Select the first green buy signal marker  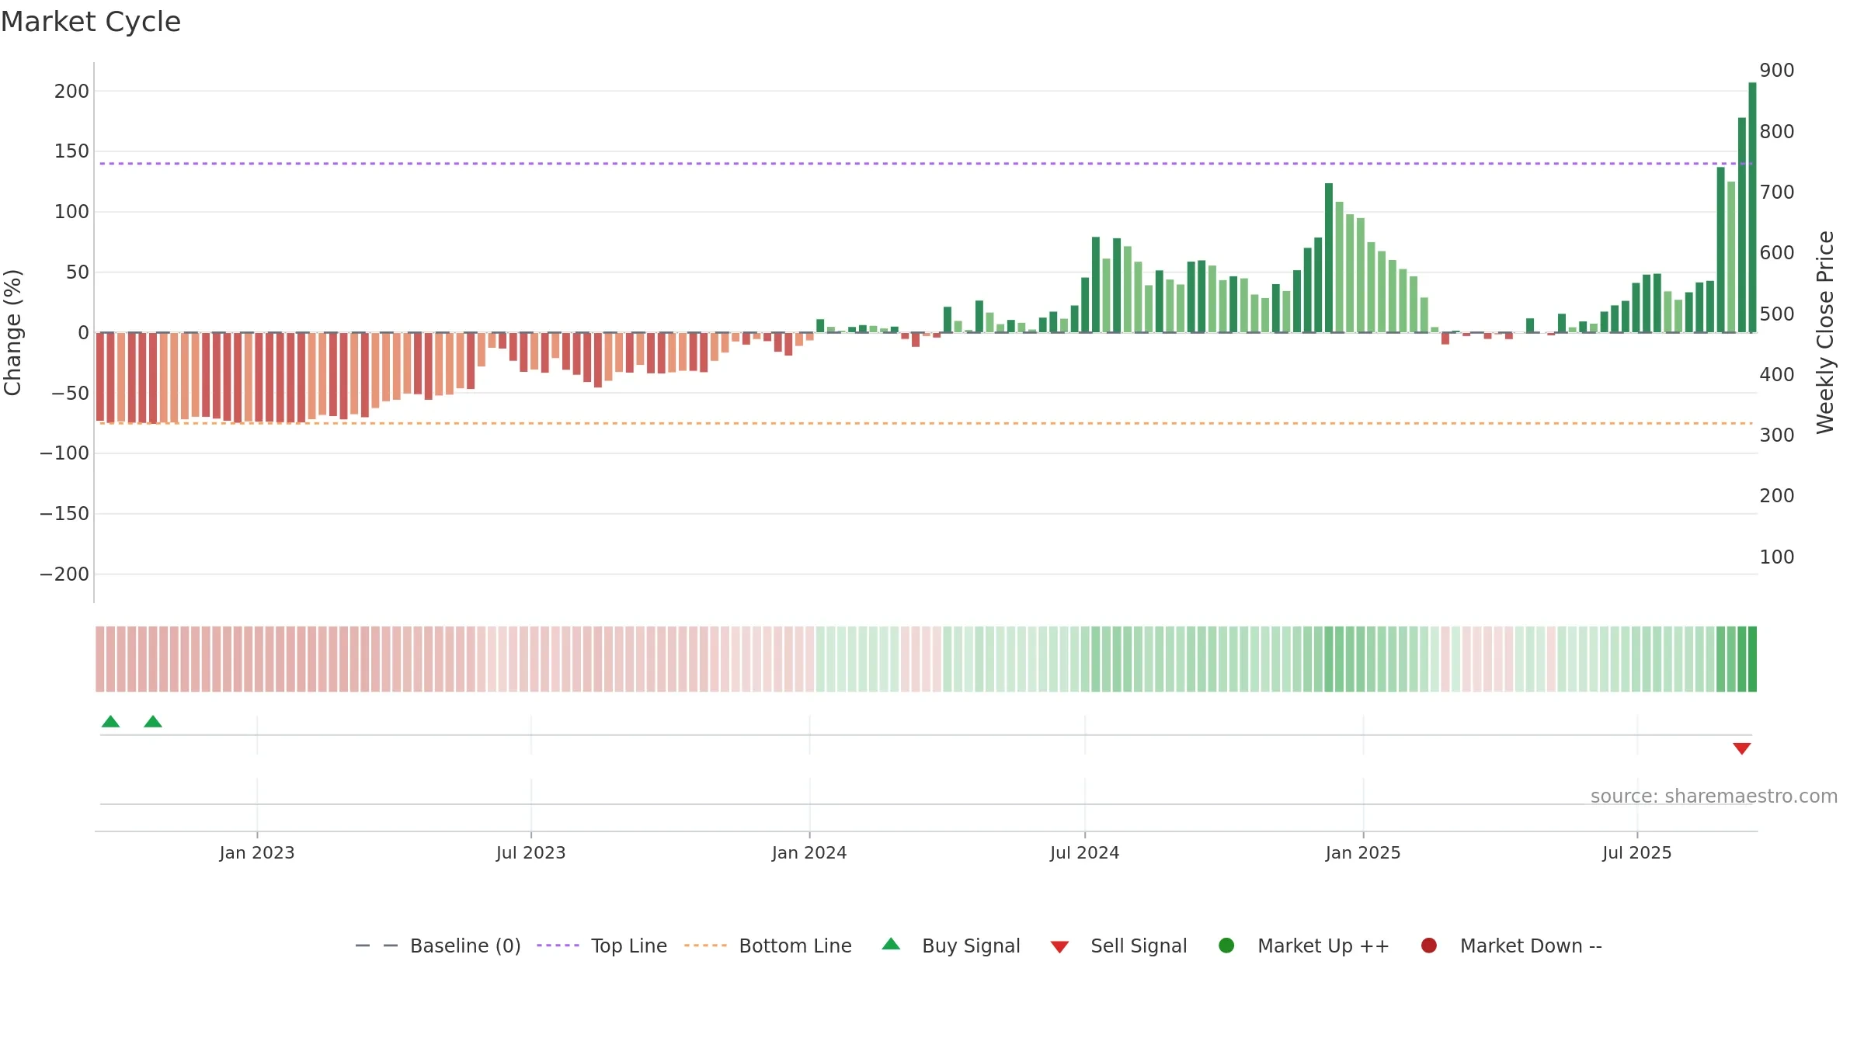click(x=110, y=721)
